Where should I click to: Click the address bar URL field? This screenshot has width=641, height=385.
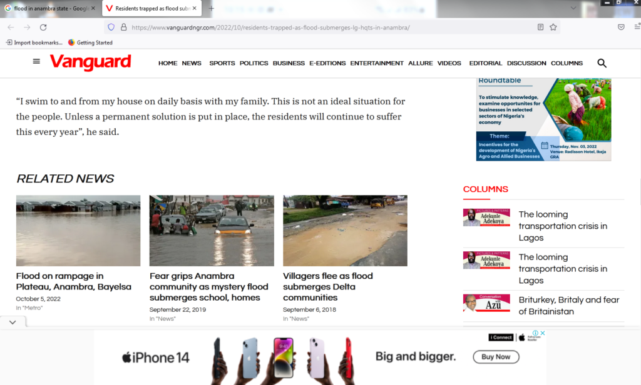(x=331, y=27)
